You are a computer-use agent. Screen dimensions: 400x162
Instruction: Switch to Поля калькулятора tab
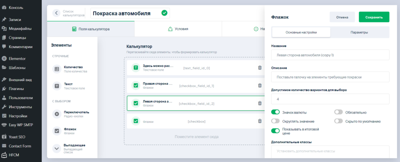[x=91, y=29]
